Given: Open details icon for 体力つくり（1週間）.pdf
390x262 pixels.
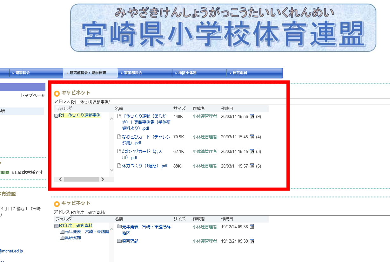Looking at the screenshot, I should pyautogui.click(x=252, y=166).
